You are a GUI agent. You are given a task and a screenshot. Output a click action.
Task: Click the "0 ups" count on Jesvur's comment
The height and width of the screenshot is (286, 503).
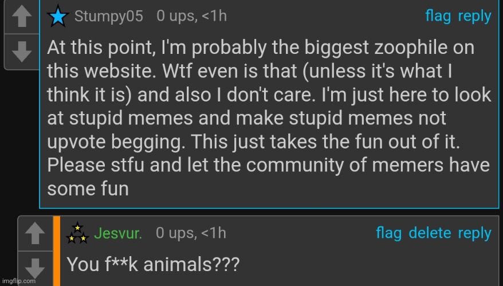175,233
